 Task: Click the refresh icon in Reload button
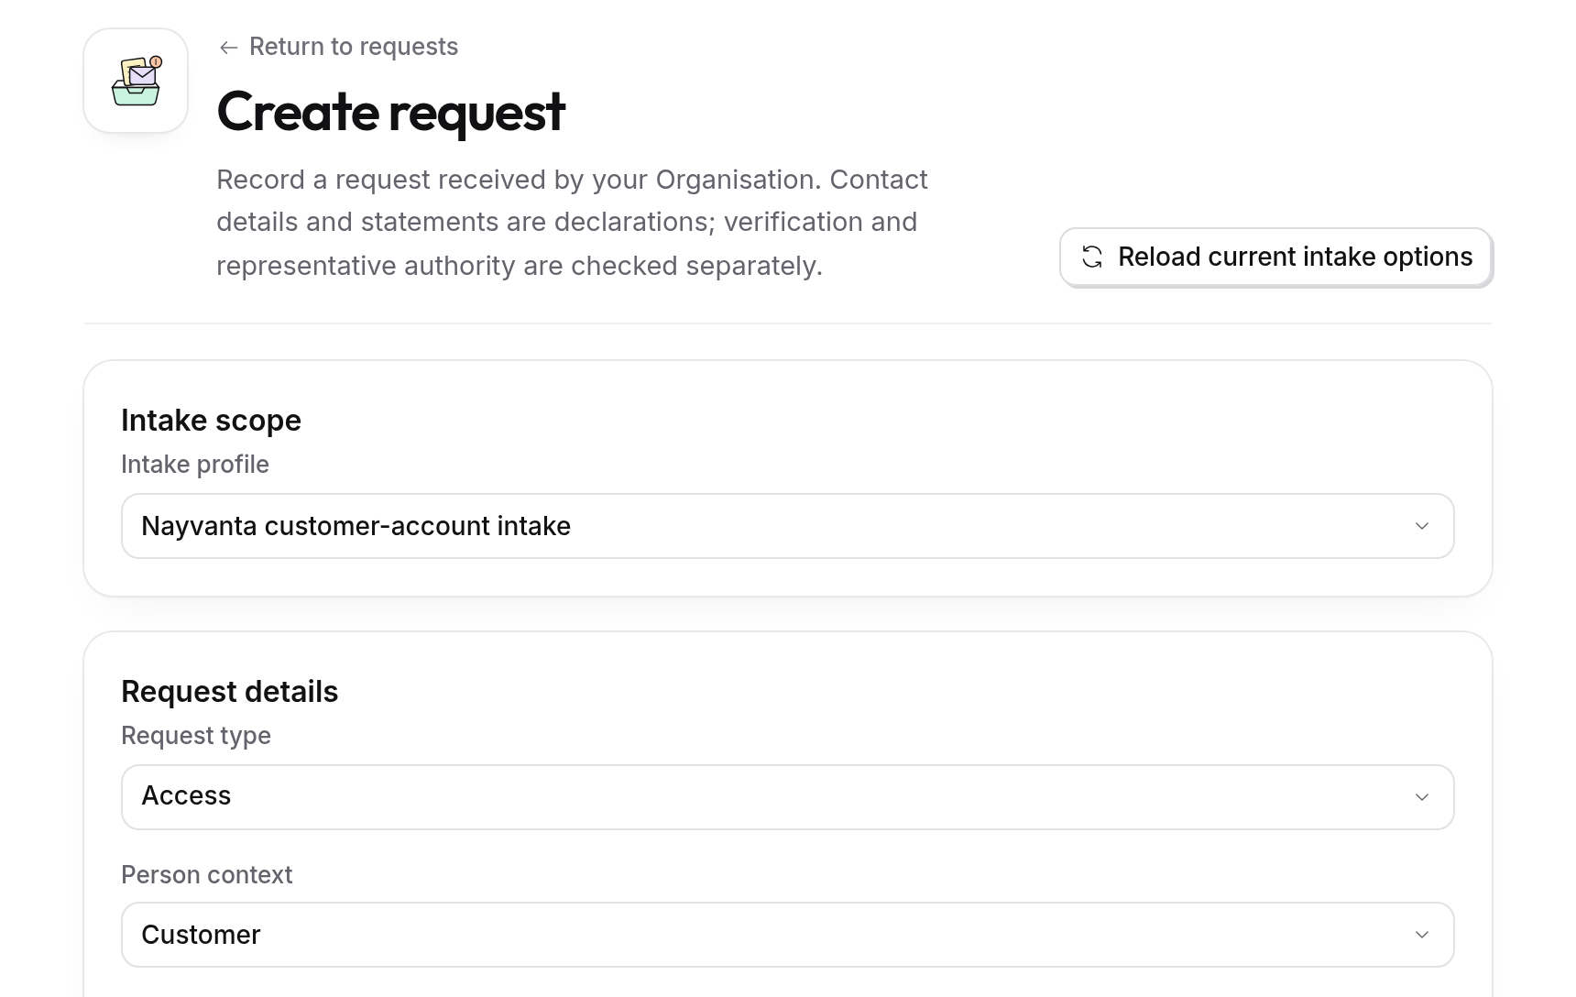pos(1092,257)
